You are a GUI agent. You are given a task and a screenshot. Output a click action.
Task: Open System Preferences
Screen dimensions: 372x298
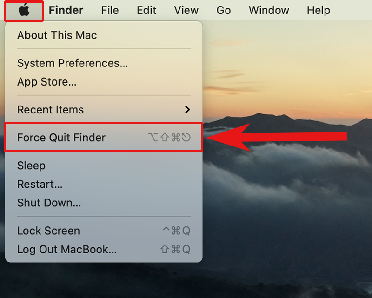[73, 63]
